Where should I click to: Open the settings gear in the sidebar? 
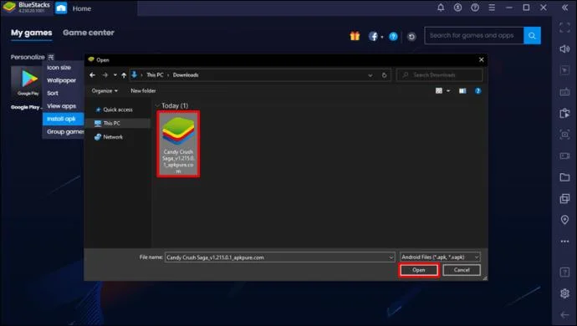click(564, 293)
